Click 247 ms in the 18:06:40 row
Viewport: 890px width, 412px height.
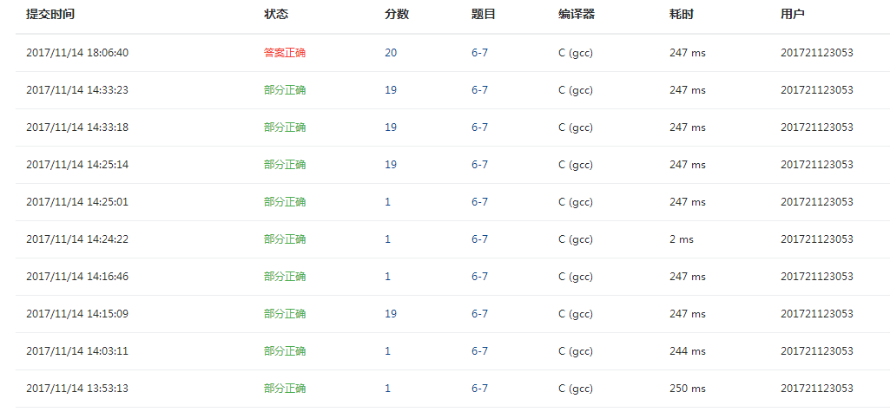(x=688, y=53)
